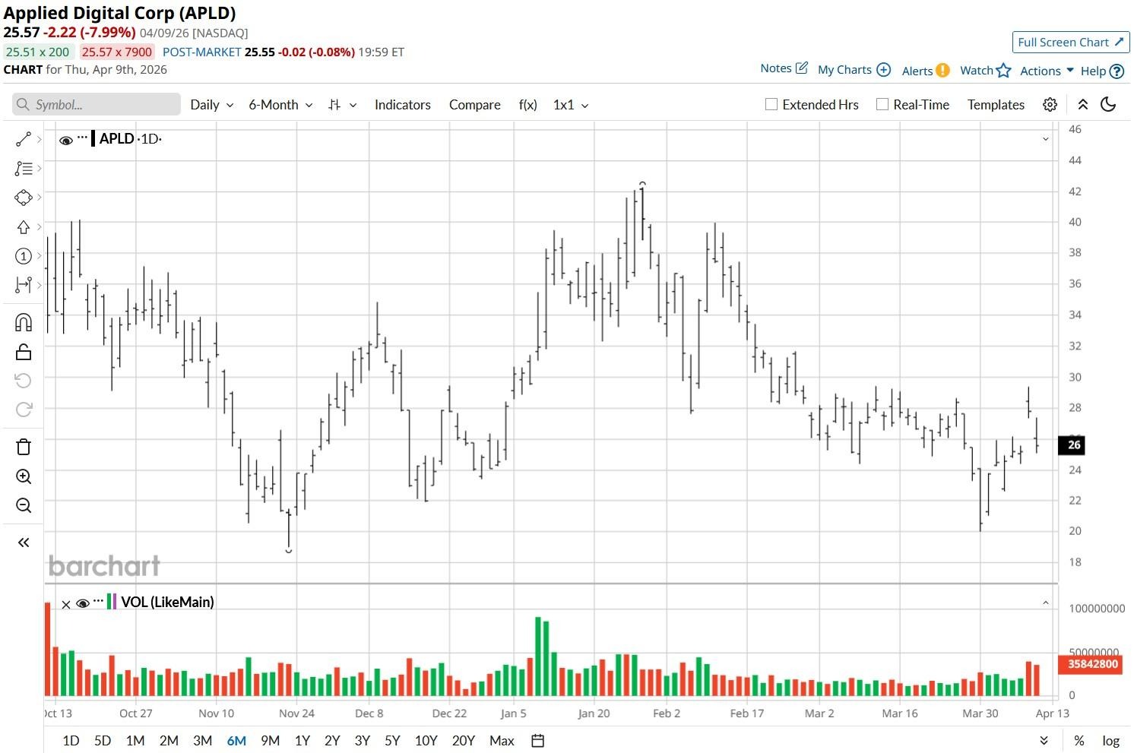The height and width of the screenshot is (753, 1134).
Task: Switch to dark mode moon icon
Action: click(x=1109, y=105)
